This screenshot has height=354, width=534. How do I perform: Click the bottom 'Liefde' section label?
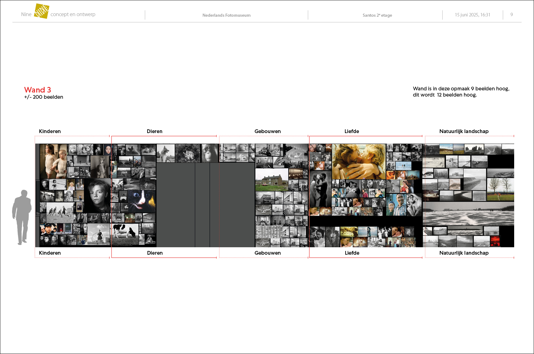click(352, 253)
